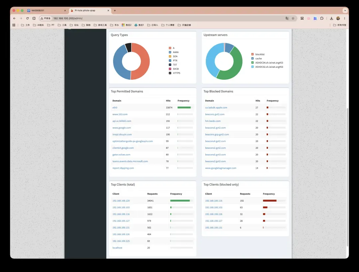Image resolution: width=359 pixels, height=272 pixels.
Task: Go back using the browser back arrow
Action: 14,18
